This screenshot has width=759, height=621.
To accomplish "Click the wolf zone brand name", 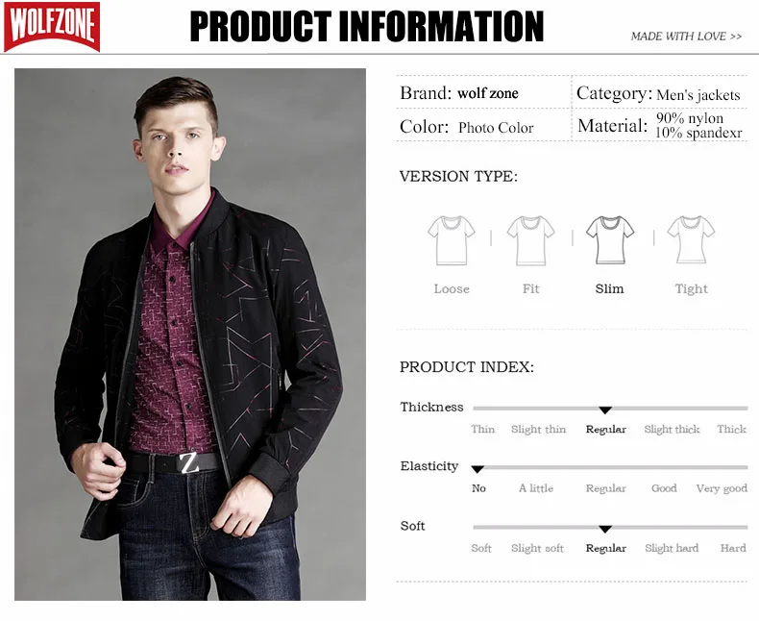I will tap(488, 93).
